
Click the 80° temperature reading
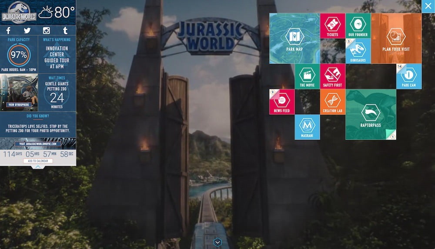point(64,12)
